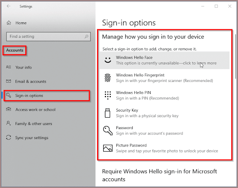Click the Sign-in options page title
Image resolution: width=238 pixels, height=188 pixels.
[129, 23]
